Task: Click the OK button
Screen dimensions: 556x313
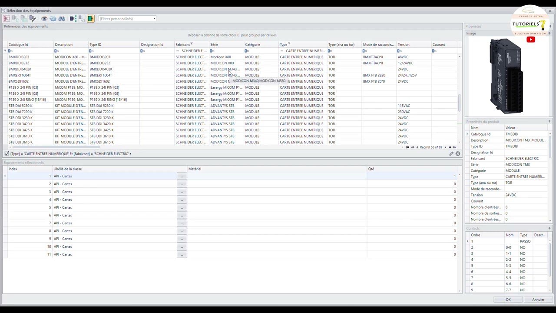Action: point(508,300)
